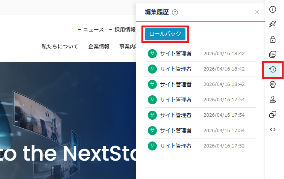Open the 企業情報 menu item

99,47
